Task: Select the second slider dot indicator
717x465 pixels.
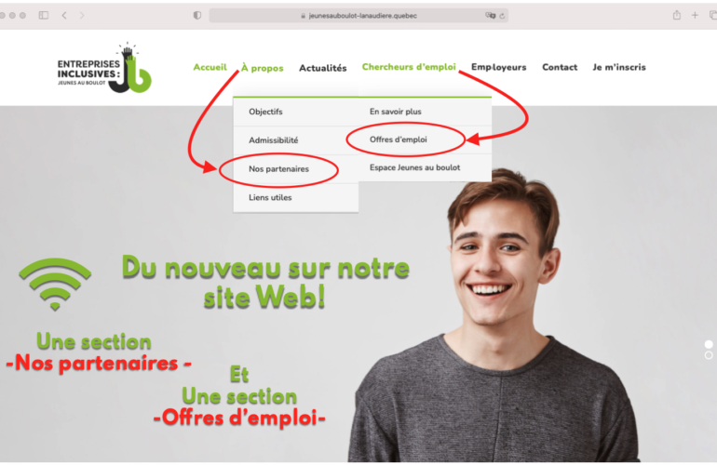Action: tap(709, 355)
